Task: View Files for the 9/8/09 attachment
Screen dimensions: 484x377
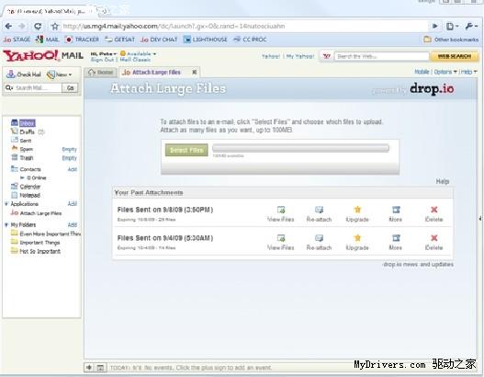Action: (281, 214)
